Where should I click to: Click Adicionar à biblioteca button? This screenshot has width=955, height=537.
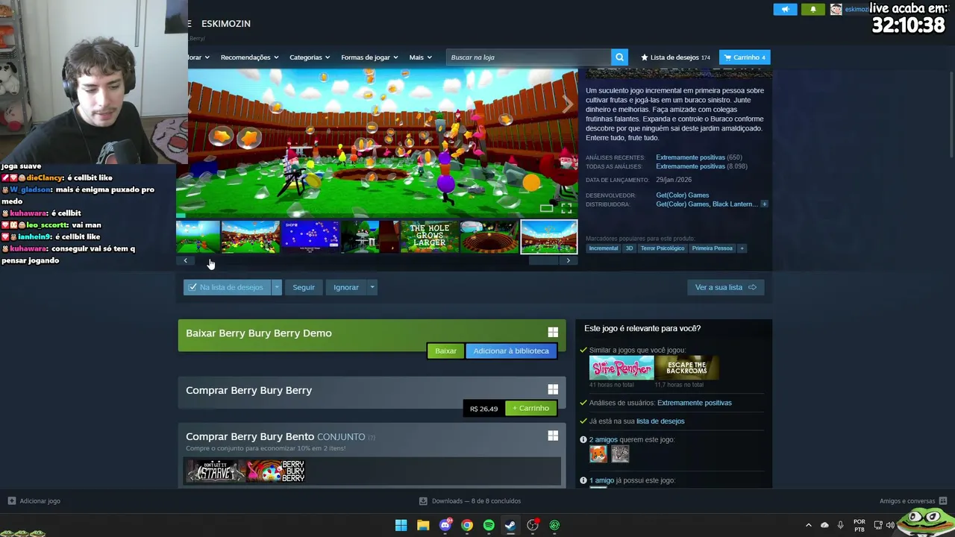coord(511,351)
